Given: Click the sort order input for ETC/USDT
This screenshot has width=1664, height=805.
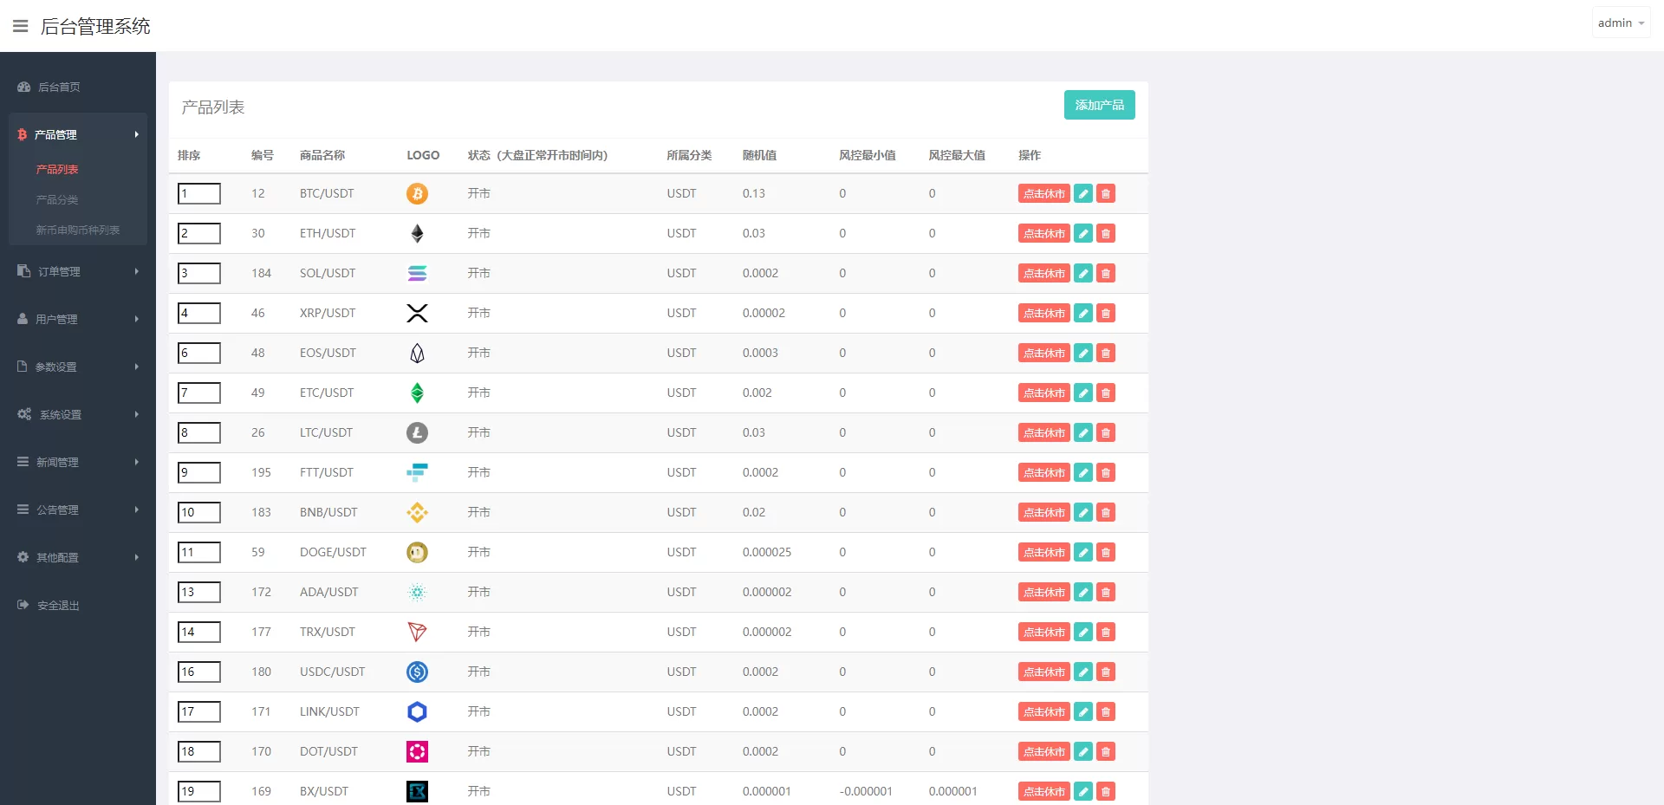Looking at the screenshot, I should point(199,393).
